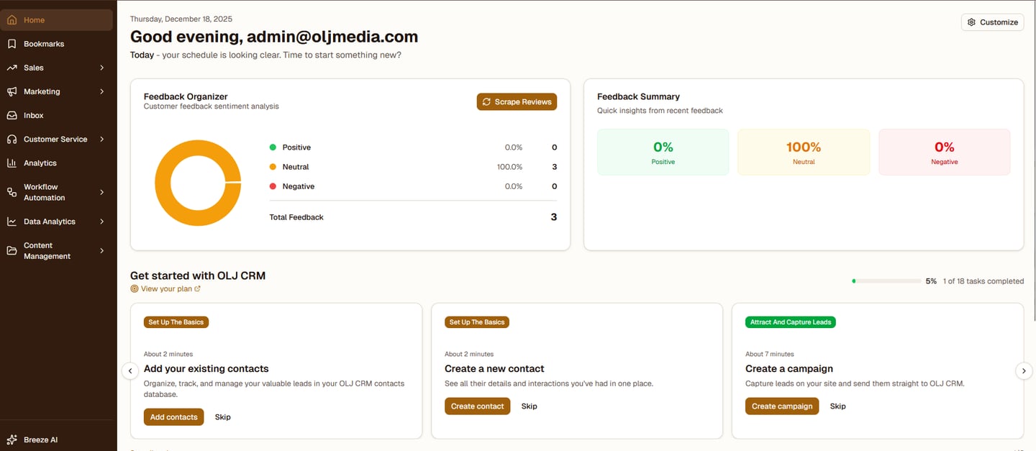Click the Home house icon in sidebar

coord(12,20)
